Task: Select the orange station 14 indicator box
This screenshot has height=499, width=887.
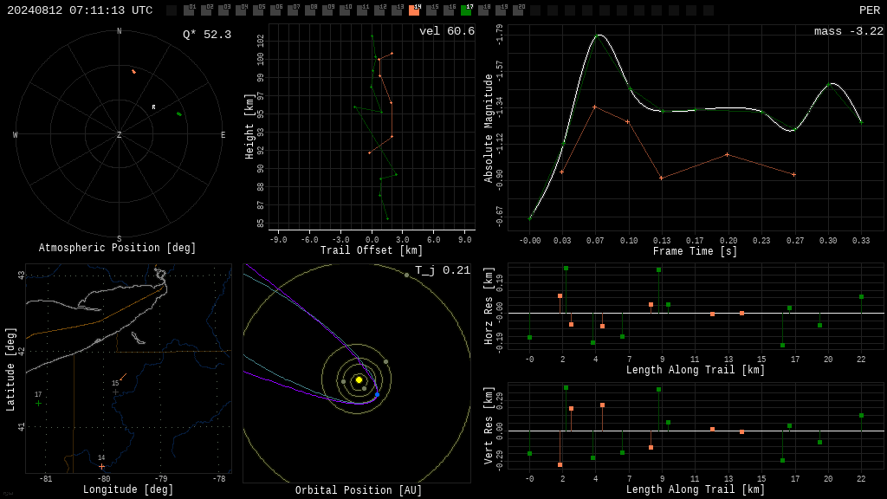Action: 415,10
